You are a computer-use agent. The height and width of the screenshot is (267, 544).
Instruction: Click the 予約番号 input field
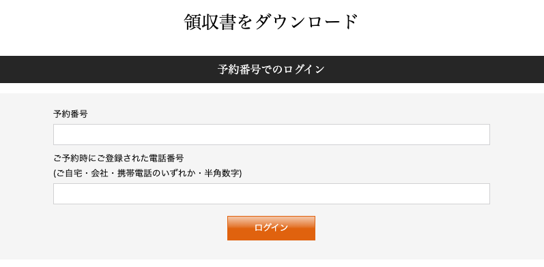271,134
